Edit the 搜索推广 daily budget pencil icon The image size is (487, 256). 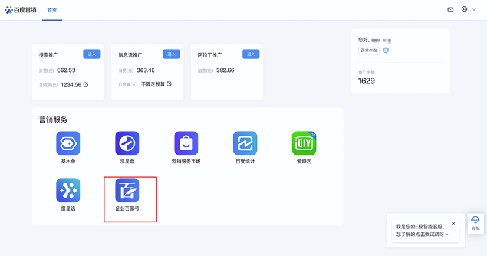(x=85, y=84)
